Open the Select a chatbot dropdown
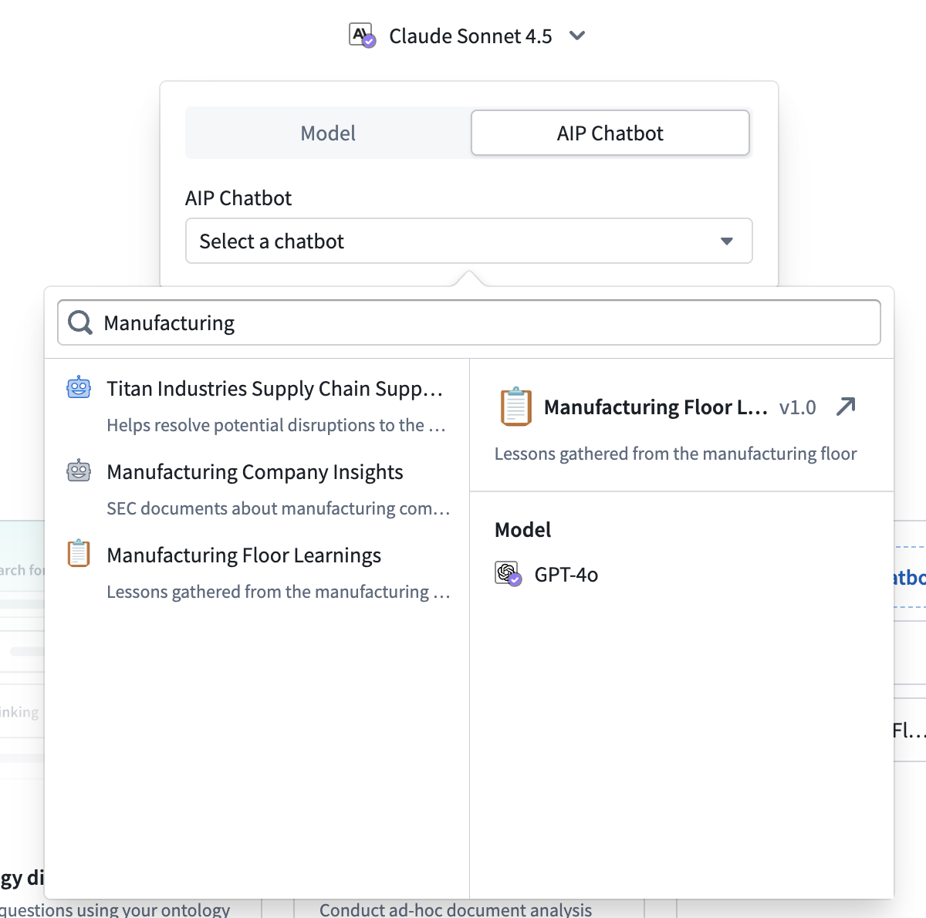 (468, 241)
